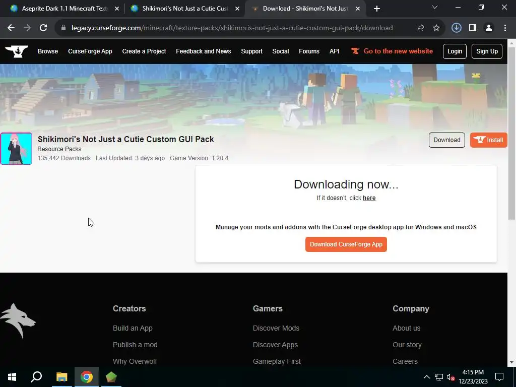Open Discover Mods footer link
516x387 pixels.
[x=276, y=328]
